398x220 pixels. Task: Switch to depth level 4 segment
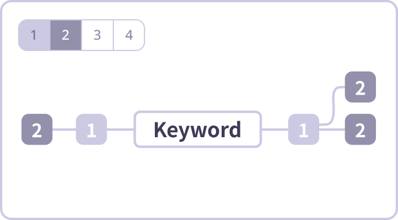point(129,35)
